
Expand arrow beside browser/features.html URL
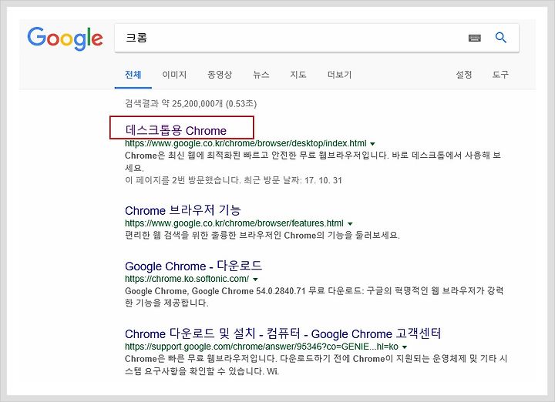click(350, 224)
